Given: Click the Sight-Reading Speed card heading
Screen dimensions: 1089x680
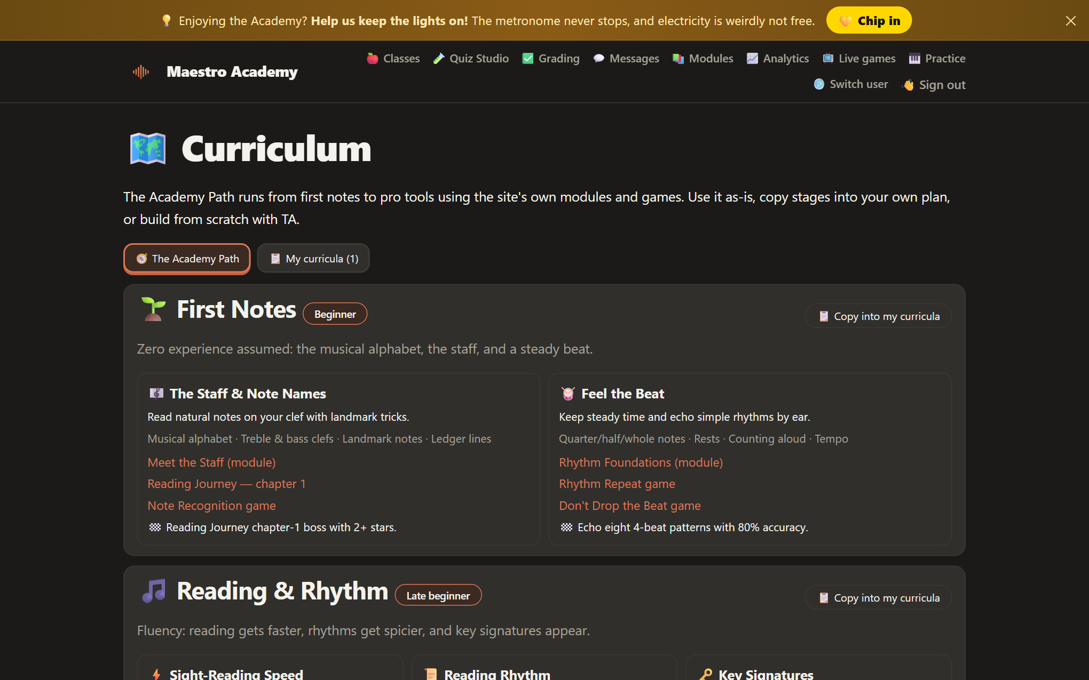Looking at the screenshot, I should pos(236,675).
